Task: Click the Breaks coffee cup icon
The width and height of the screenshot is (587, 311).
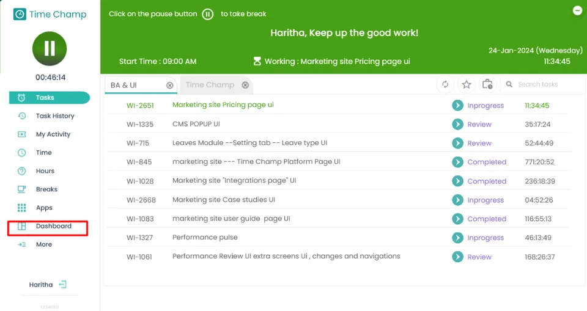Action: click(x=22, y=189)
